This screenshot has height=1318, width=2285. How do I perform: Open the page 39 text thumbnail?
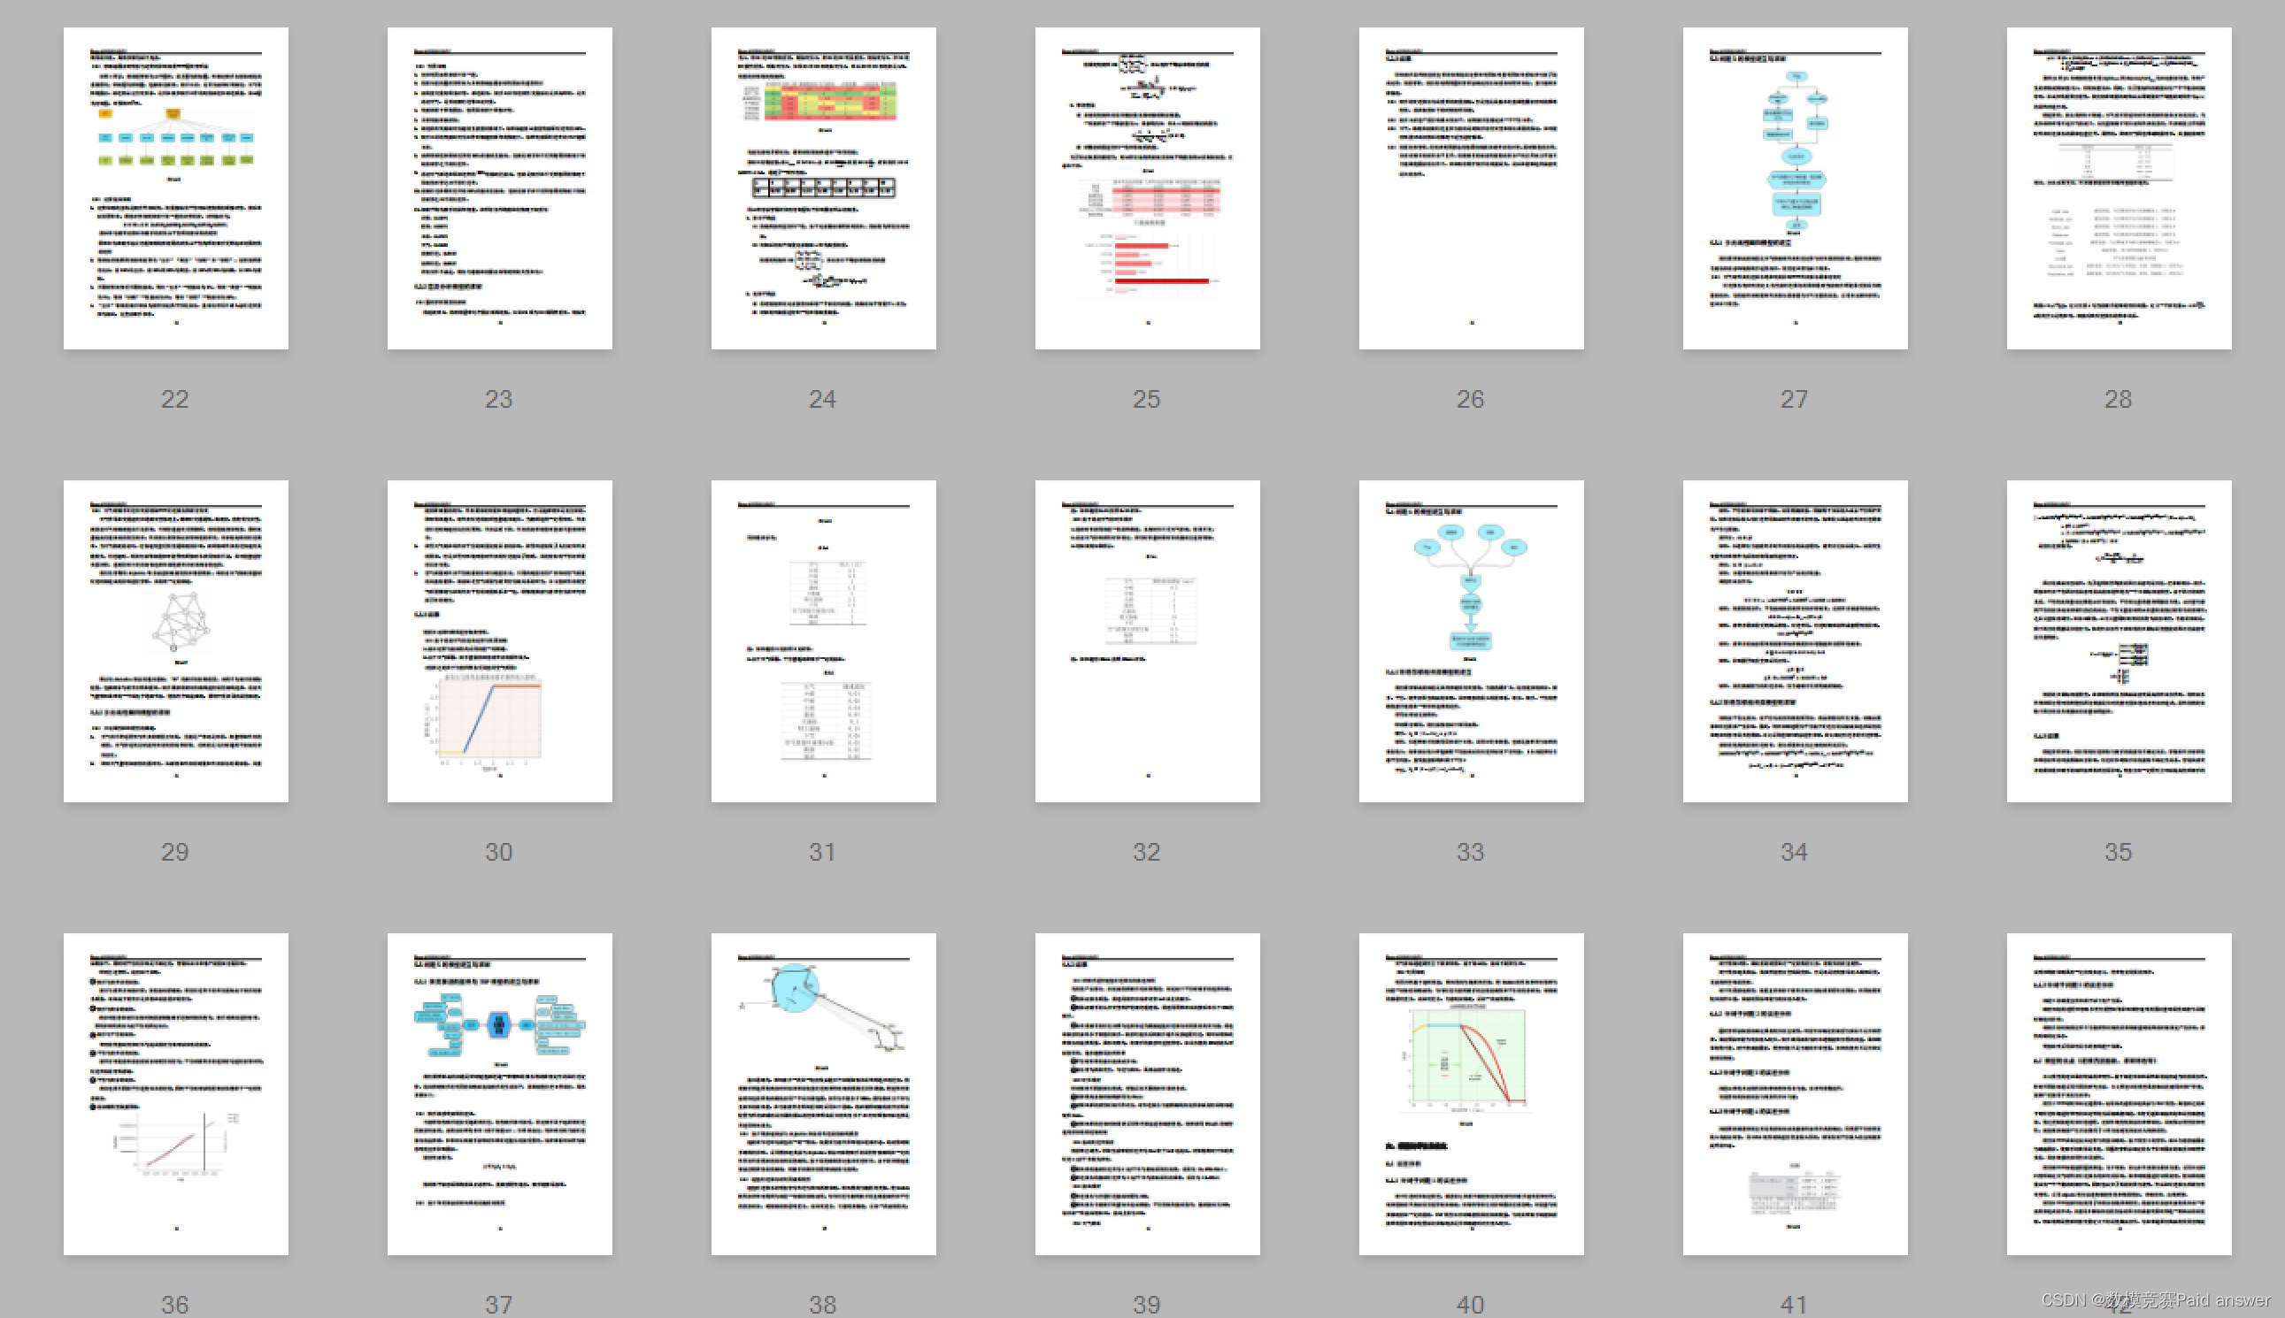coord(1147,1093)
